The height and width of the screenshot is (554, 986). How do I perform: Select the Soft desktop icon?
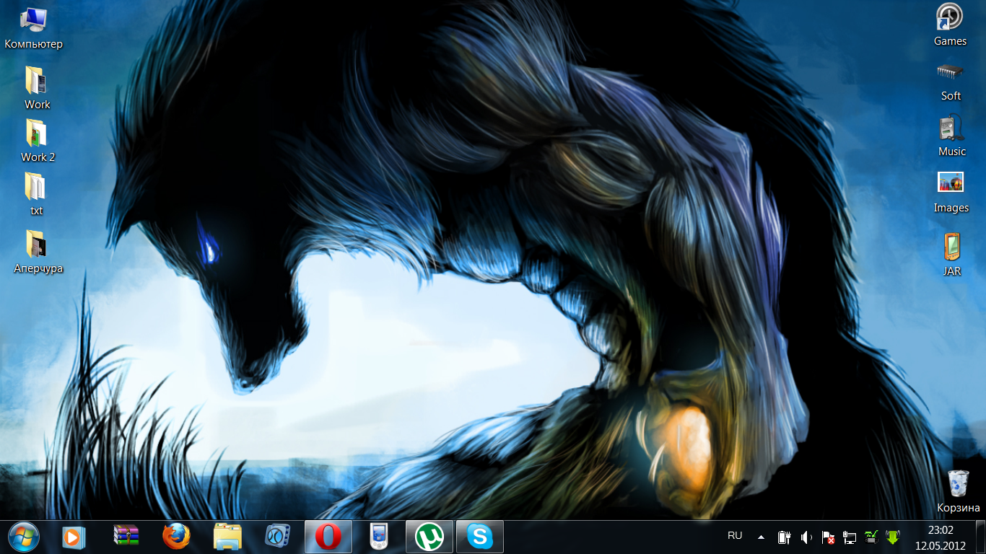coord(951,81)
